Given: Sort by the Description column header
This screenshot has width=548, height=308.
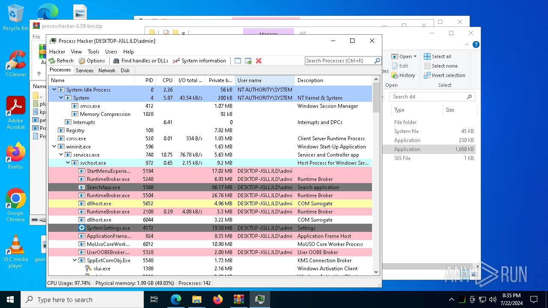Looking at the screenshot, I should (334, 80).
